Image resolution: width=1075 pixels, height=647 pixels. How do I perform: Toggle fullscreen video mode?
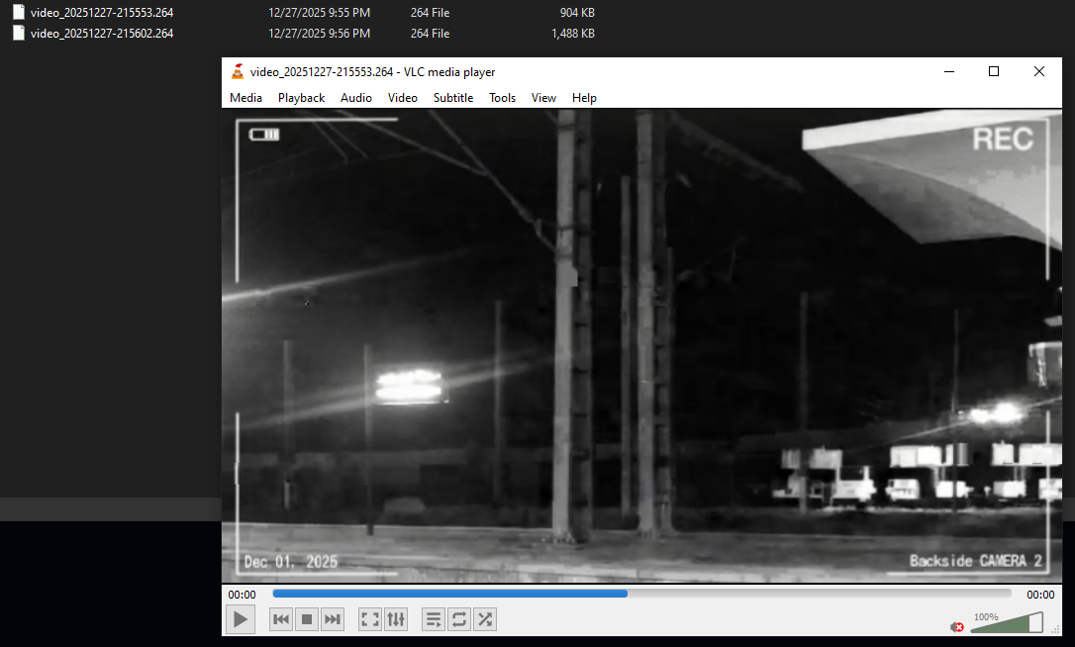pyautogui.click(x=370, y=619)
